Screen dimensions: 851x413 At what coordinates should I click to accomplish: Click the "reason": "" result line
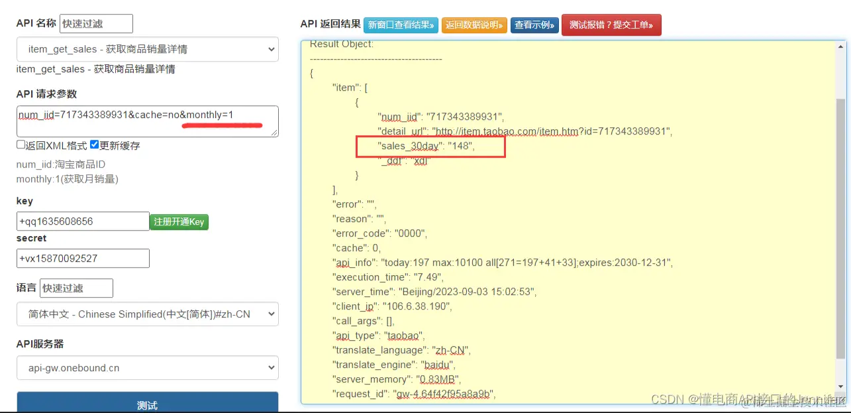point(359,219)
